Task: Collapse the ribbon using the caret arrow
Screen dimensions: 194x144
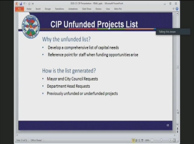Action: click(174, 9)
